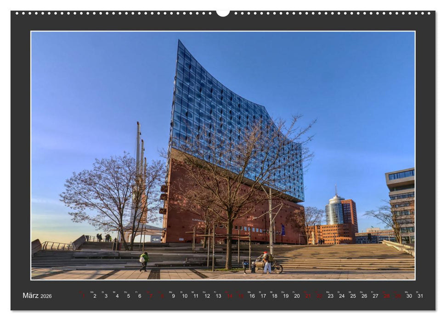The width and height of the screenshot is (446, 321).
Task: Select the März month label
Action: [x=31, y=296]
